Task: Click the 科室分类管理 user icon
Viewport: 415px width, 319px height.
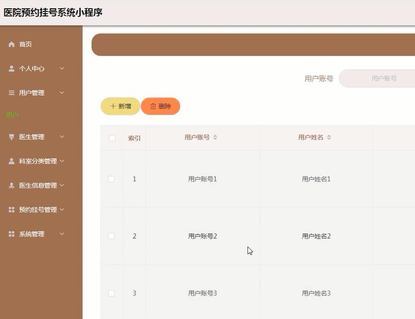Action: [11, 161]
